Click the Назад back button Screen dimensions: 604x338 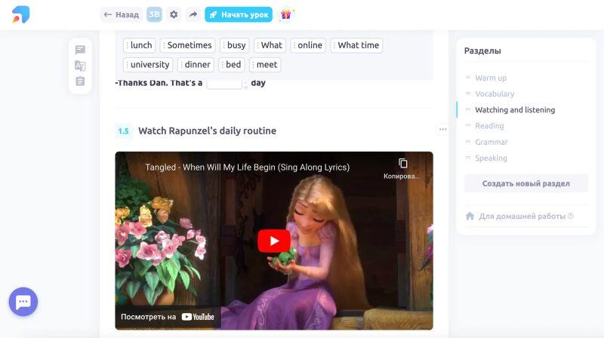(121, 14)
